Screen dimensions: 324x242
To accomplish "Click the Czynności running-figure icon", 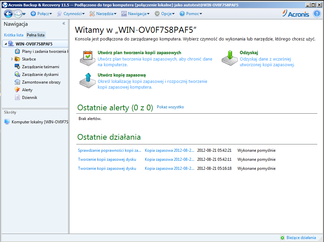I will point(60,14).
